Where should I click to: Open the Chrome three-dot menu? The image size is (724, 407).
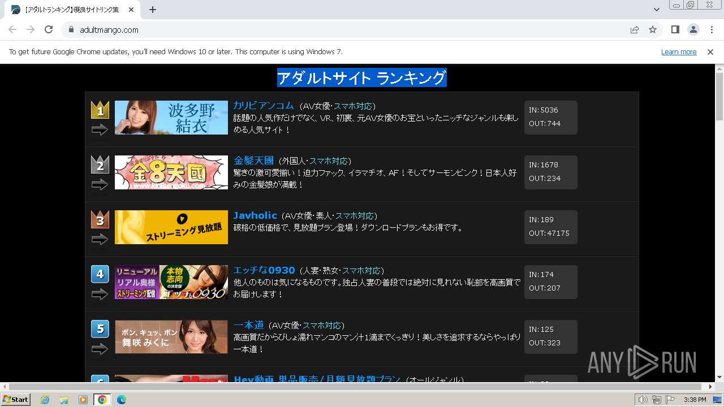tap(712, 30)
